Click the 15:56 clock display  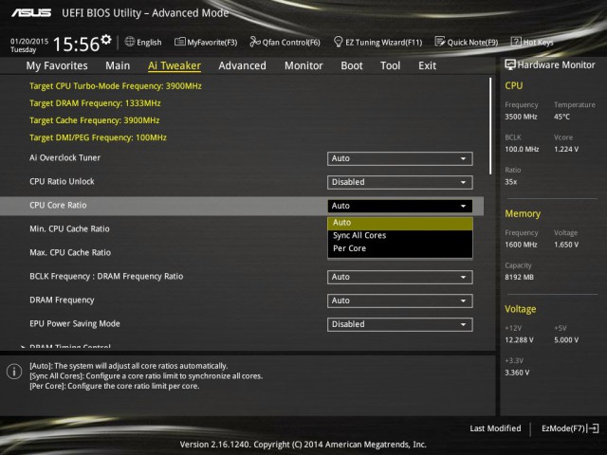coord(76,45)
